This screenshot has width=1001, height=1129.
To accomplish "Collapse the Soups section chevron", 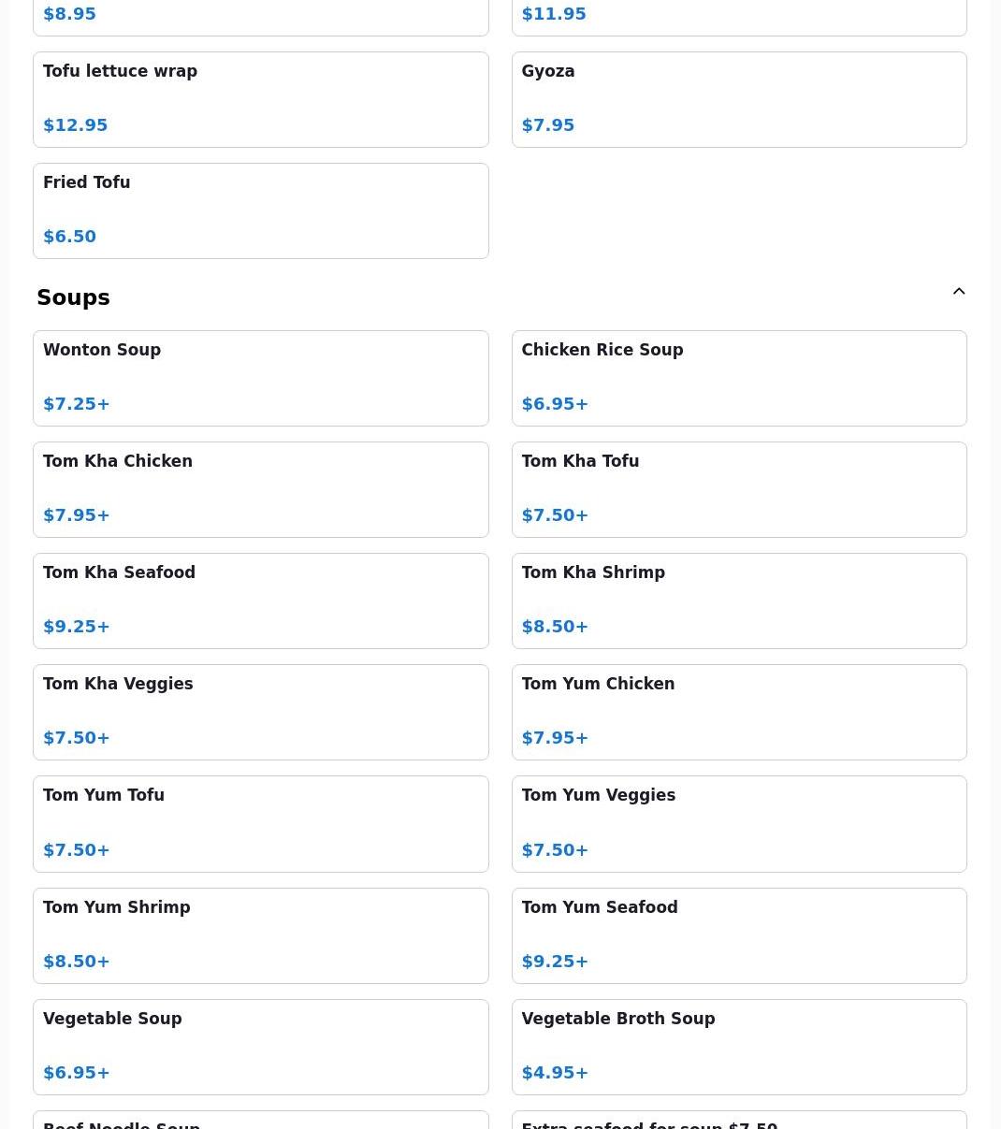I will [959, 292].
